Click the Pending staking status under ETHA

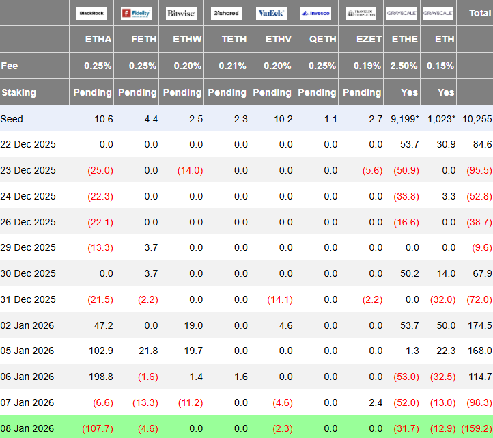point(92,92)
